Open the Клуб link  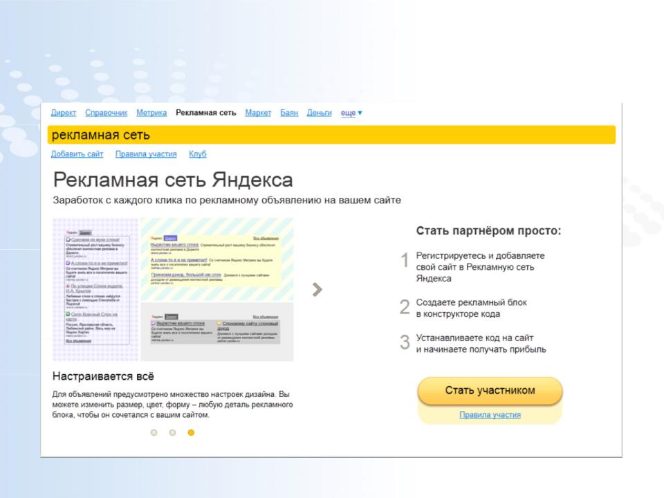click(x=197, y=154)
